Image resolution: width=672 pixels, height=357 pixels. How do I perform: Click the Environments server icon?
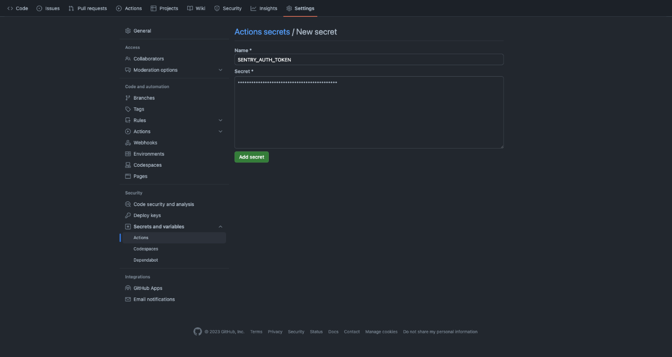pos(128,154)
